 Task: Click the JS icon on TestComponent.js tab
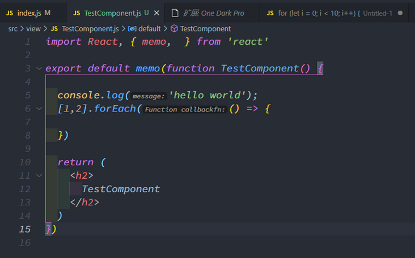[x=77, y=13]
